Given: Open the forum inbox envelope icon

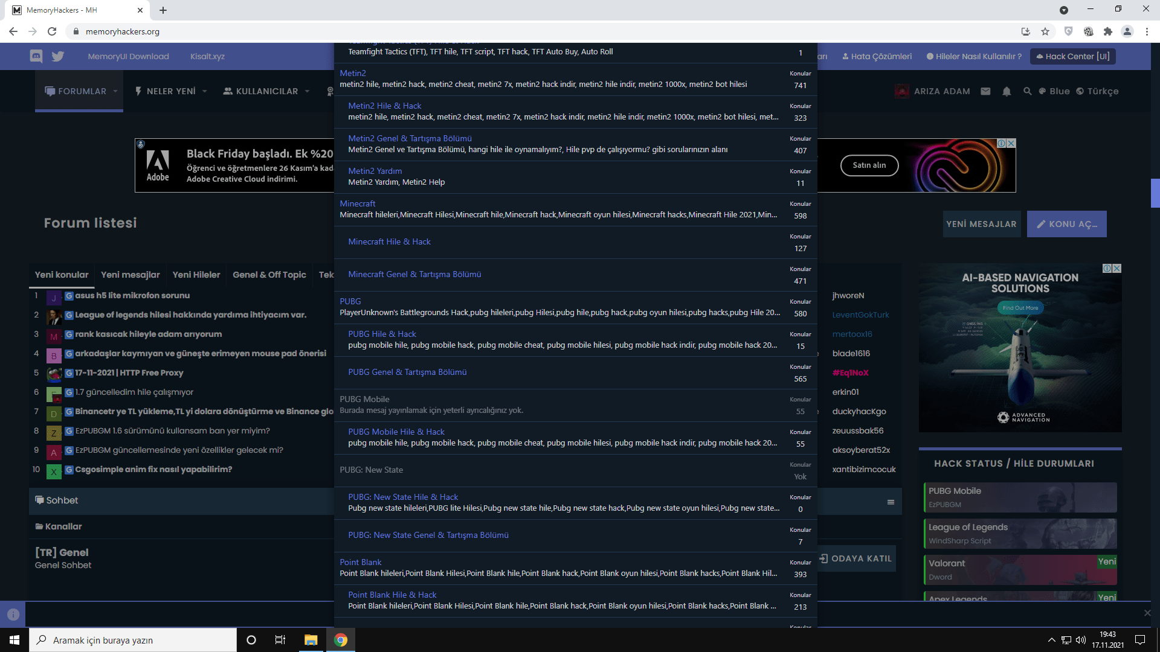Looking at the screenshot, I should click(985, 91).
